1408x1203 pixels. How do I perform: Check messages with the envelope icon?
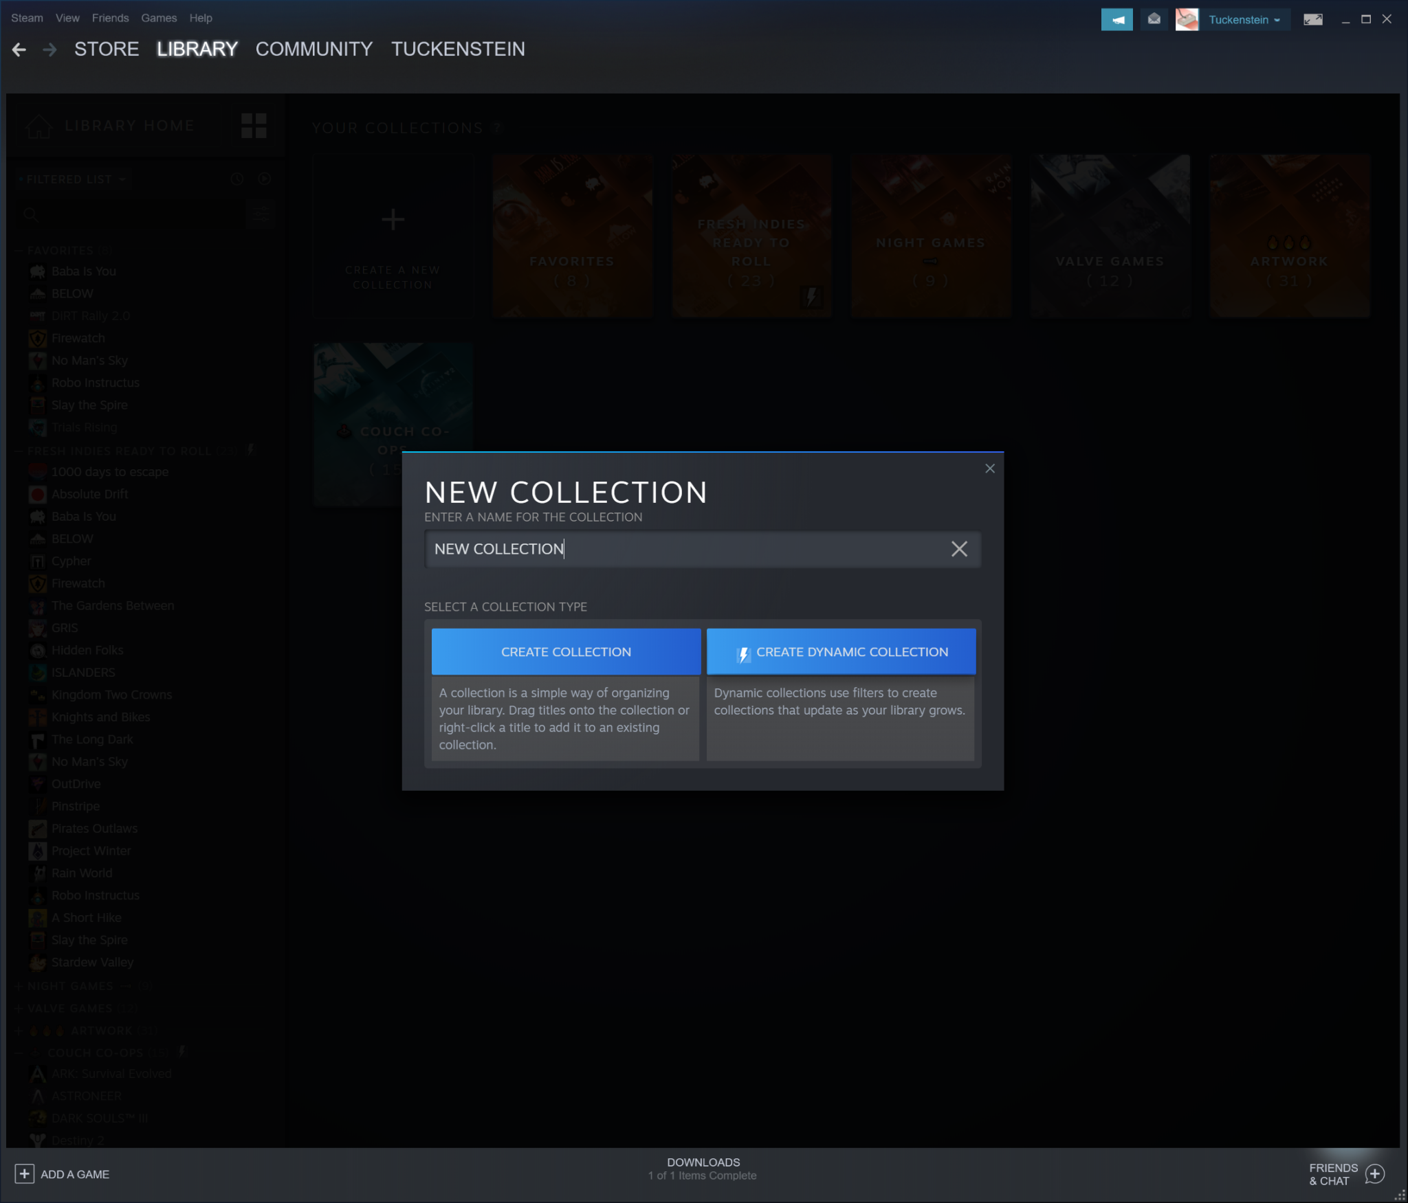pyautogui.click(x=1155, y=19)
